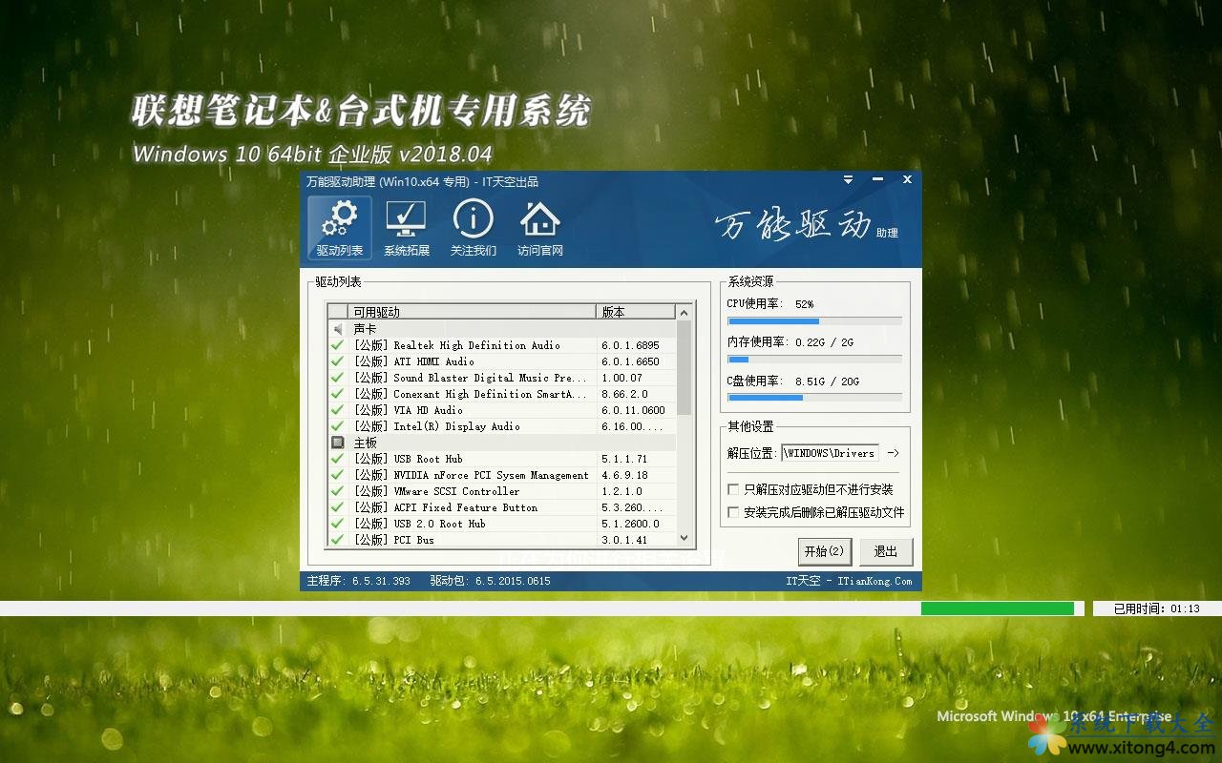The height and width of the screenshot is (763, 1222).
Task: Open the title bar dropdown arrow
Action: 848,179
